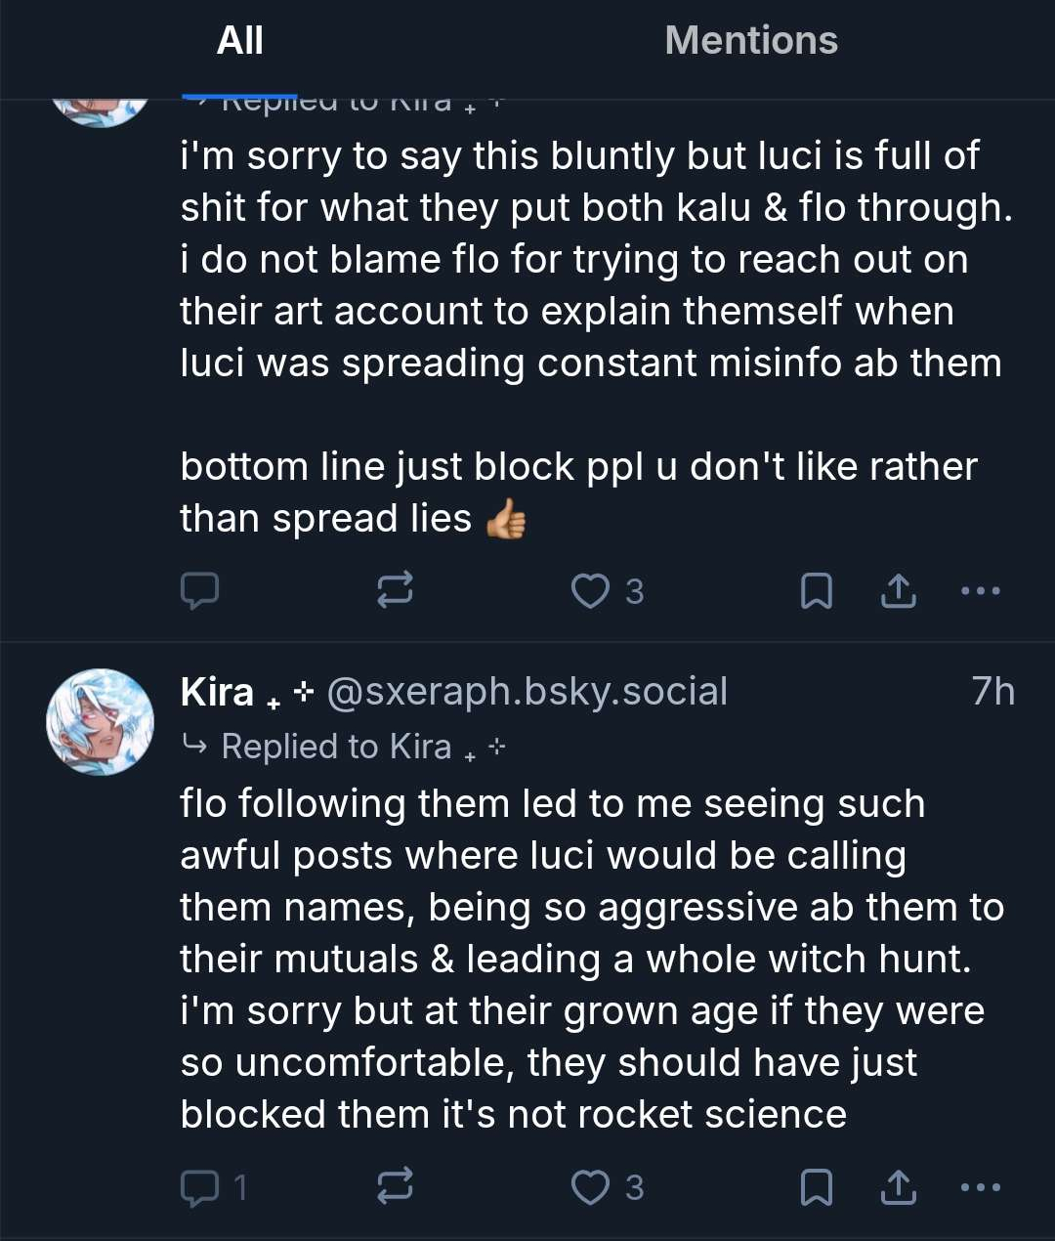Reply to the "luci is full of" post
The width and height of the screenshot is (1055, 1241).
coord(200,590)
